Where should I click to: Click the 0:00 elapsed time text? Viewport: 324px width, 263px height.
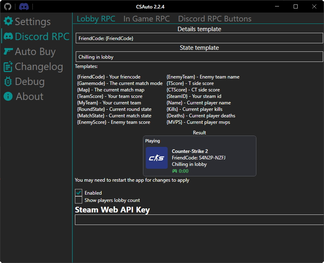point(183,171)
